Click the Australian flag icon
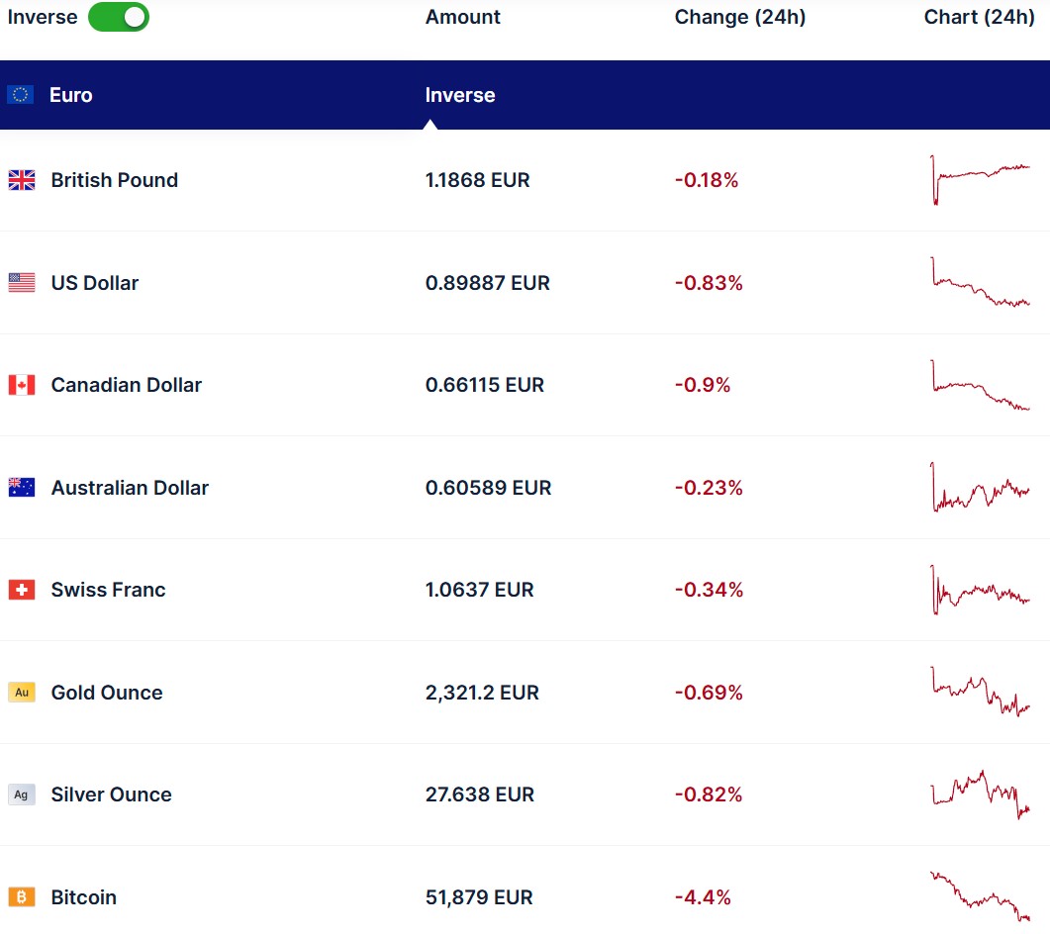The height and width of the screenshot is (934, 1050). tap(22, 488)
